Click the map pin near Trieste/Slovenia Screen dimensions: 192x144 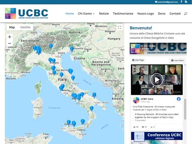pos(72,49)
